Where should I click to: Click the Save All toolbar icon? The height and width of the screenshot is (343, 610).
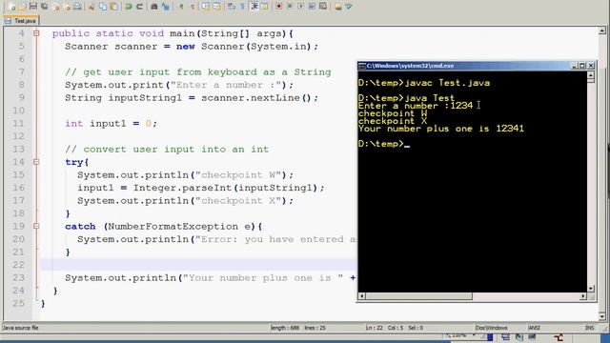click(45, 7)
